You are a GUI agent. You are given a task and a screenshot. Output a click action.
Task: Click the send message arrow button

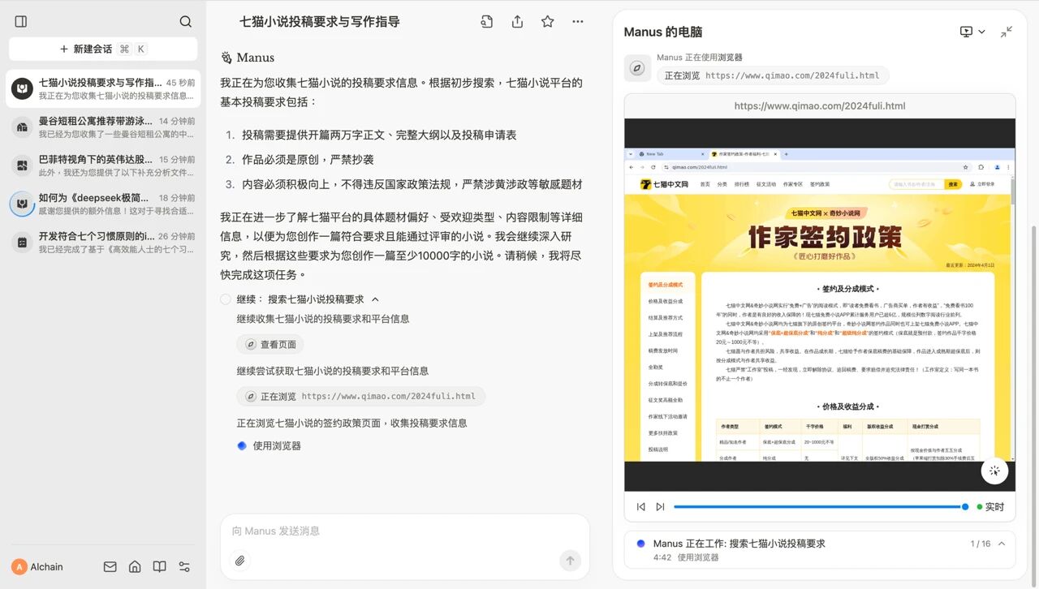tap(570, 561)
